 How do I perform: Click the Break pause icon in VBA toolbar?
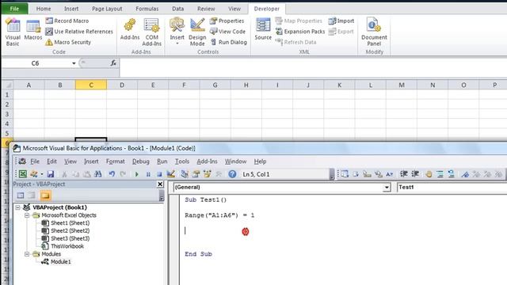click(148, 174)
